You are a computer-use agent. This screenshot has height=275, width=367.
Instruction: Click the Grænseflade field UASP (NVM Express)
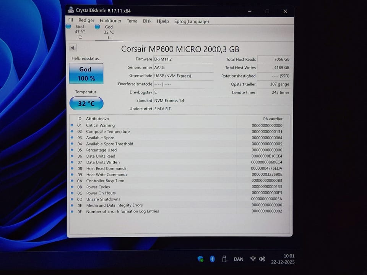pyautogui.click(x=183, y=76)
